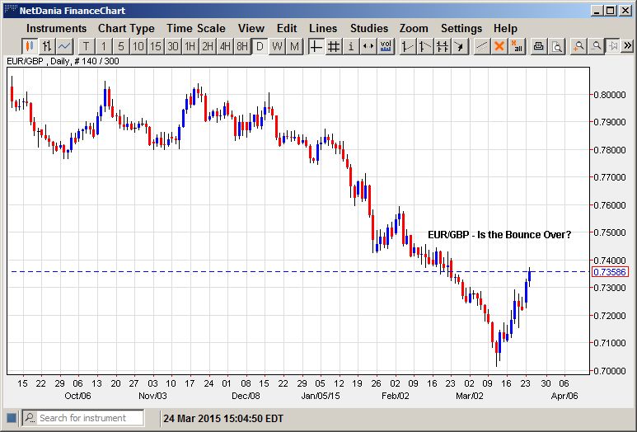The image size is (637, 432).
Task: Set time scale to 1H
Action: click(190, 46)
